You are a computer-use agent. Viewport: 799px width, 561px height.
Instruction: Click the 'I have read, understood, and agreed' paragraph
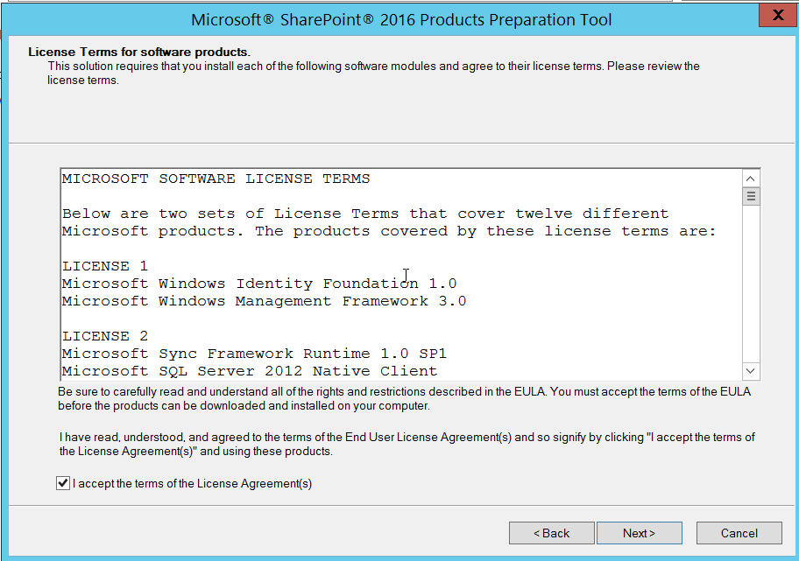point(407,444)
